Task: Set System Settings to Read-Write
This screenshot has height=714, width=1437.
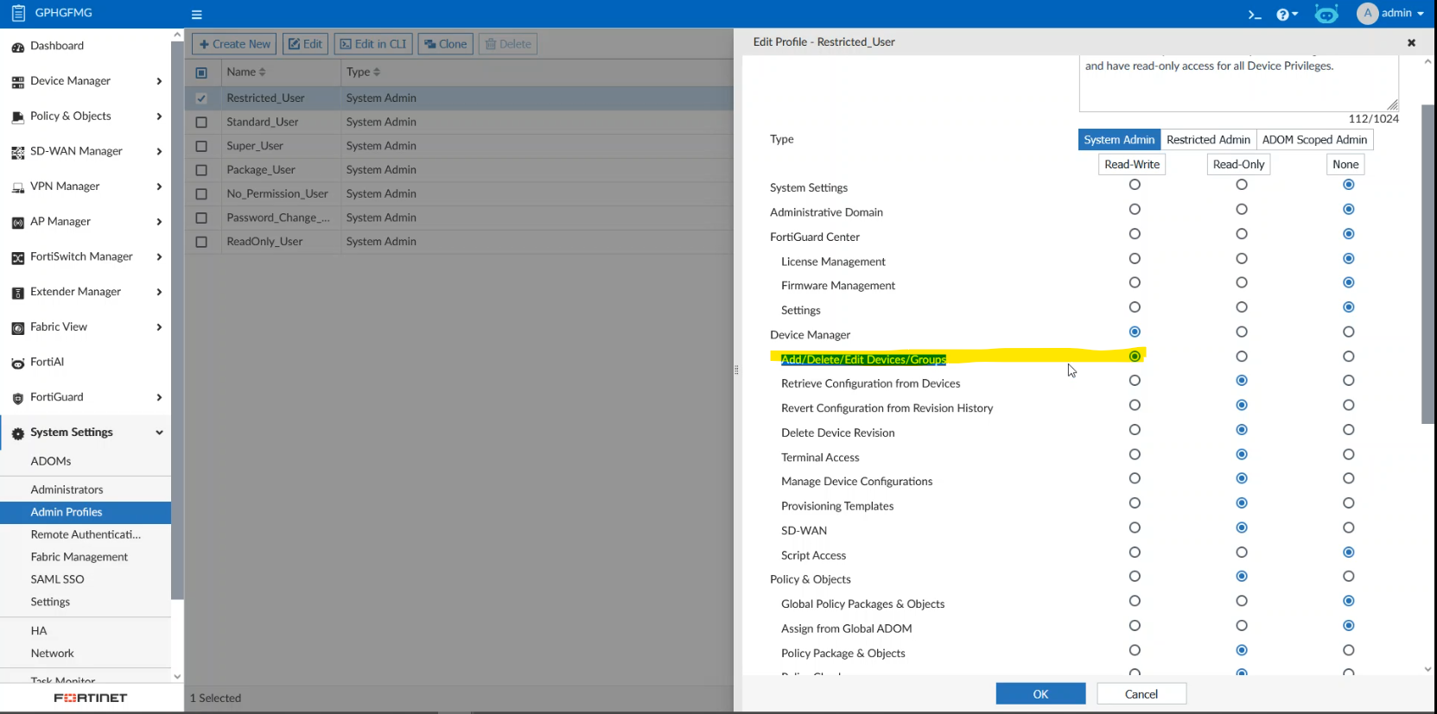Action: pyautogui.click(x=1135, y=185)
